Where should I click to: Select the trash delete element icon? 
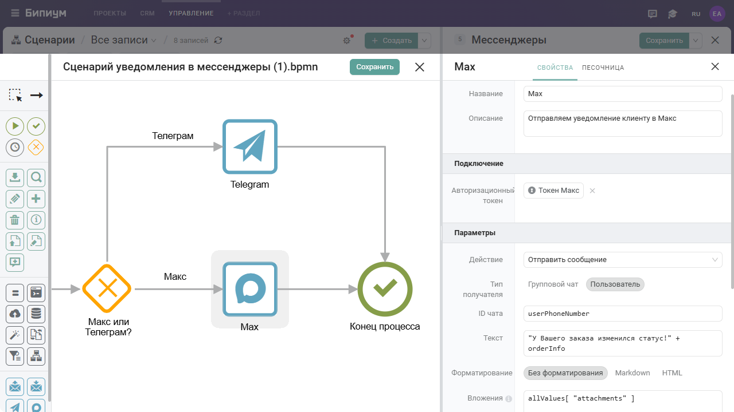click(x=15, y=220)
